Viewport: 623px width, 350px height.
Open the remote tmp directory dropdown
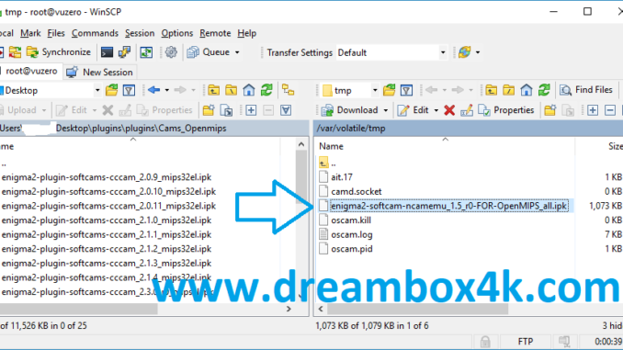(x=375, y=91)
